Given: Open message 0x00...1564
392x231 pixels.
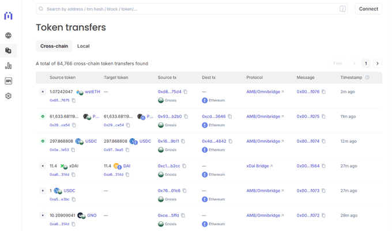Looking at the screenshot, I should coord(308,166).
